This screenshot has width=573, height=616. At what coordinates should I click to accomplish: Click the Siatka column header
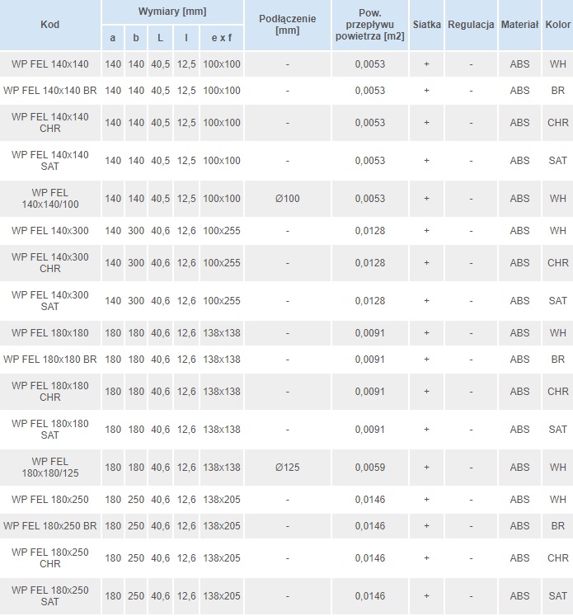(x=426, y=25)
